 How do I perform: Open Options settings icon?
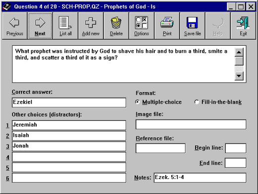tap(141, 26)
